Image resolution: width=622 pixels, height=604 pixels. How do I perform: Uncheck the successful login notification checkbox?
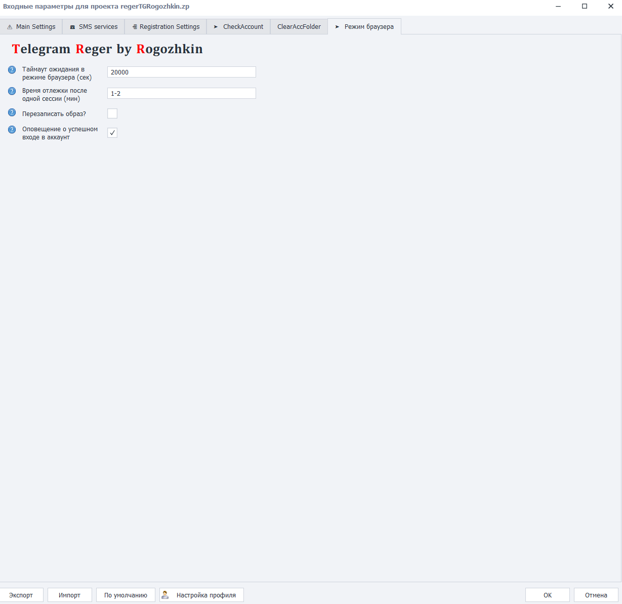112,133
